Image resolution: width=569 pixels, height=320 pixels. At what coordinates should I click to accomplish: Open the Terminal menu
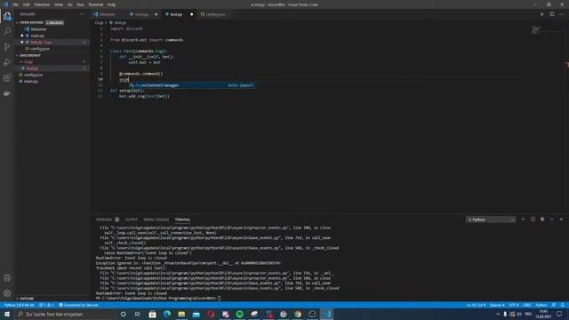click(x=96, y=4)
